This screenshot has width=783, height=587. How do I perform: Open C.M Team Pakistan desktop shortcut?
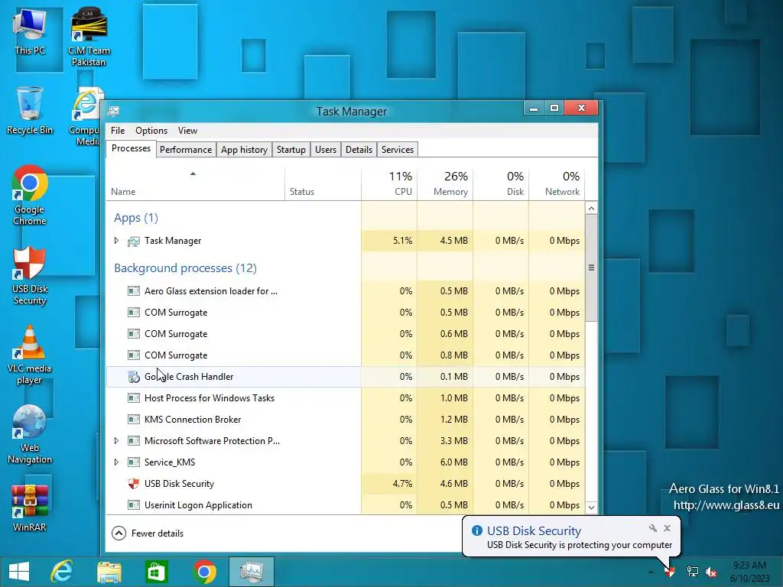(x=89, y=37)
